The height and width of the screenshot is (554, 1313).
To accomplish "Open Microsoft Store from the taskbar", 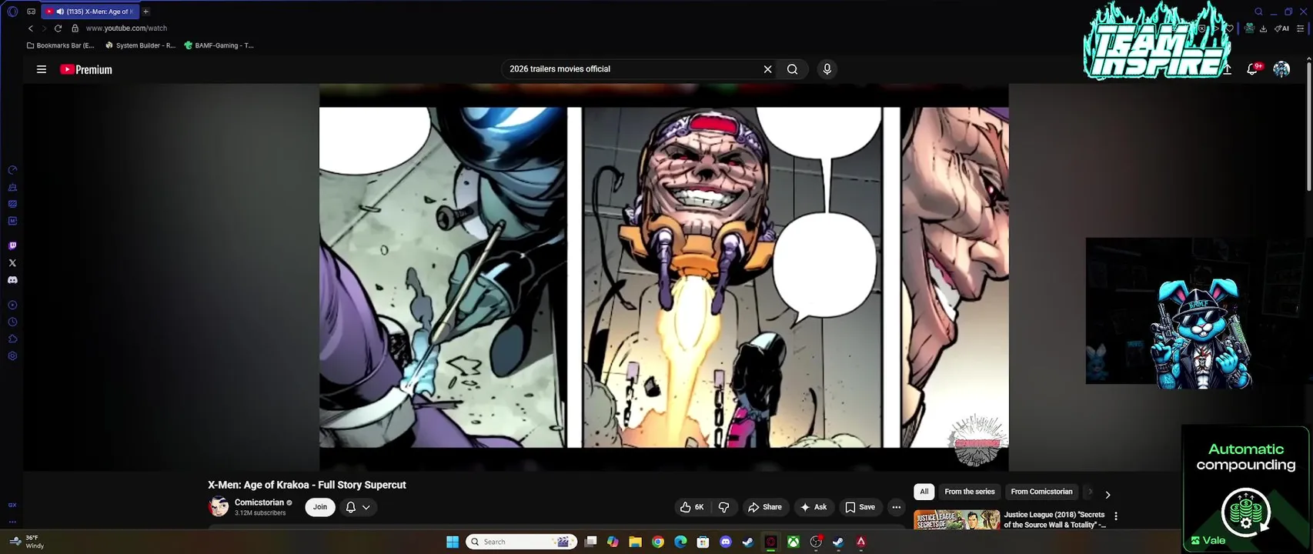I will tap(703, 542).
